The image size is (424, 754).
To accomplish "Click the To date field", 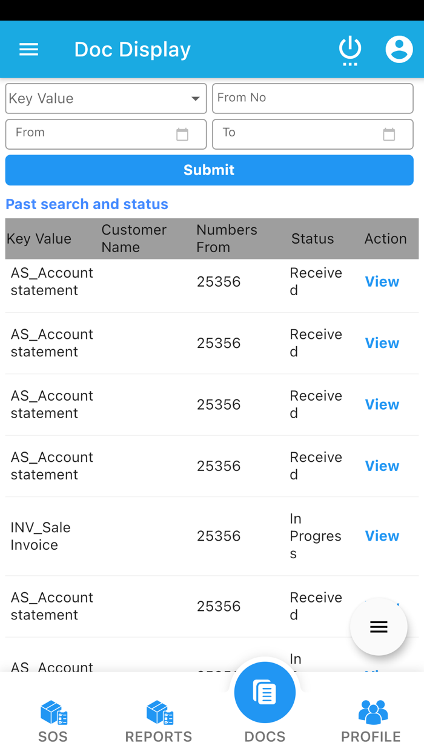I will [297, 134].
